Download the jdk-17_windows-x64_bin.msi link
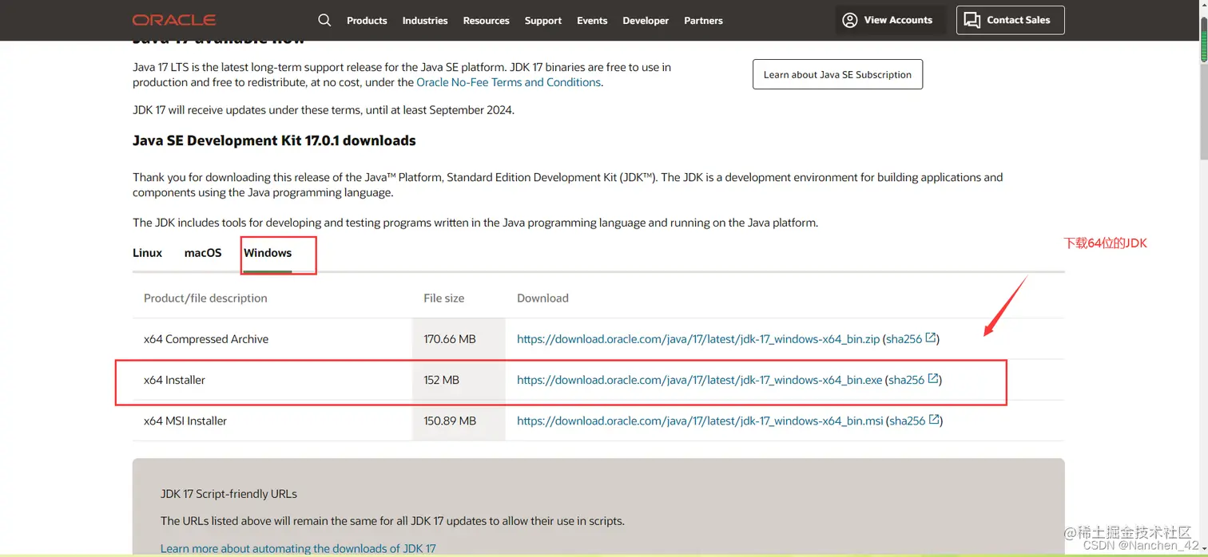The image size is (1208, 557). 700,421
